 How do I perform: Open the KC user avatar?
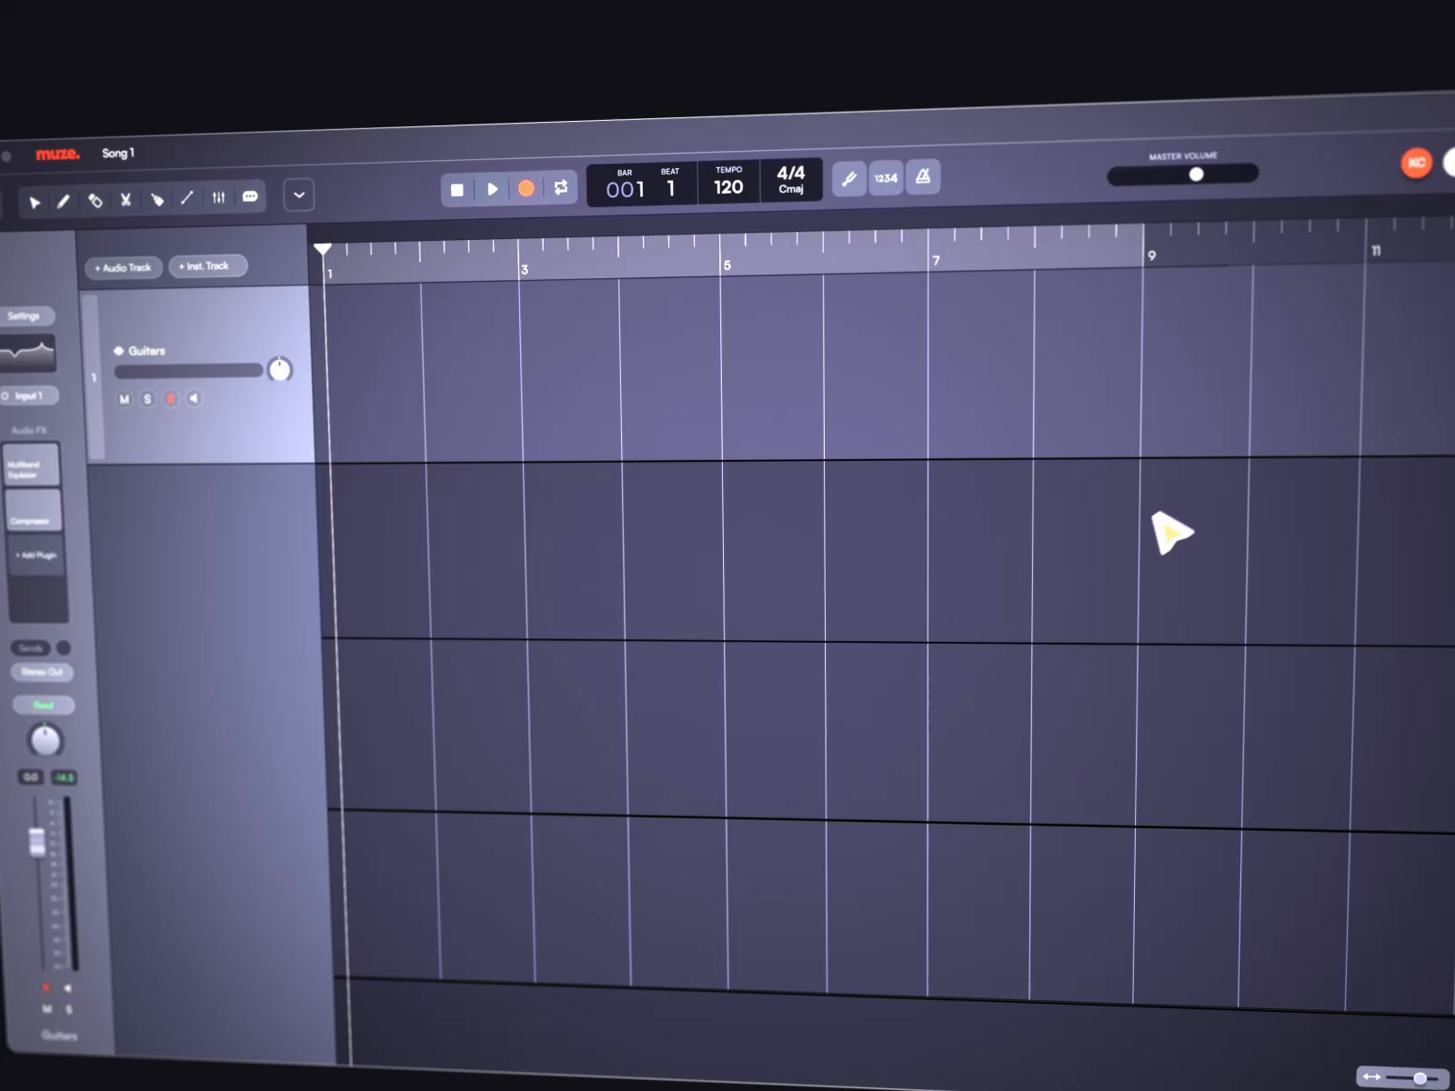[x=1416, y=163]
